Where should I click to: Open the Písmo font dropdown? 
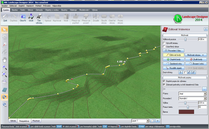(205, 94)
